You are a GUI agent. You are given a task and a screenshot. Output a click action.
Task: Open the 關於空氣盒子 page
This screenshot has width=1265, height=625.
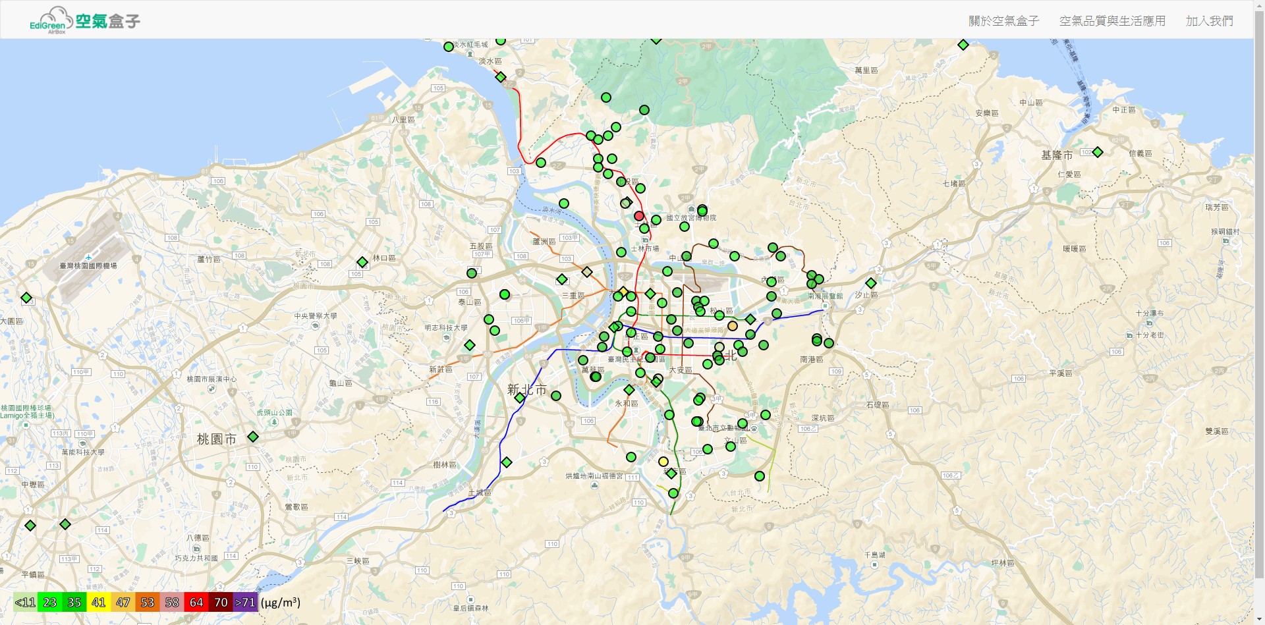[1003, 21]
